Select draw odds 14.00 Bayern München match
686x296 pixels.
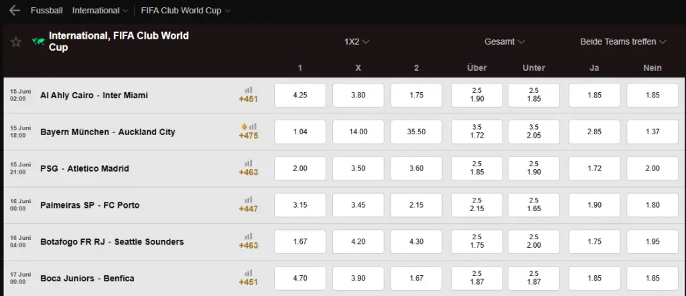358,132
